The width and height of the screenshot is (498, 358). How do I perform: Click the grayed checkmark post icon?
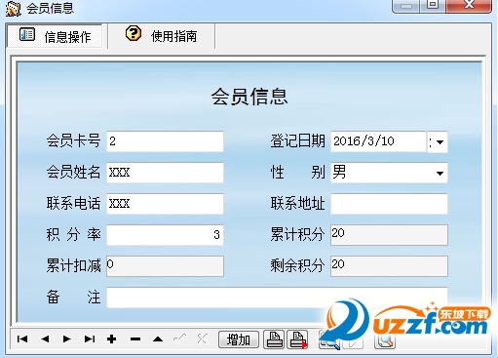[179, 338]
